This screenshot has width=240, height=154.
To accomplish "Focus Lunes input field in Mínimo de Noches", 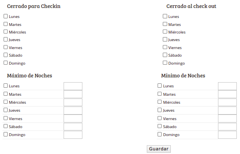I will [x=227, y=86].
